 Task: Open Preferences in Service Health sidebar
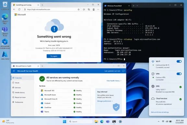point(22,102)
